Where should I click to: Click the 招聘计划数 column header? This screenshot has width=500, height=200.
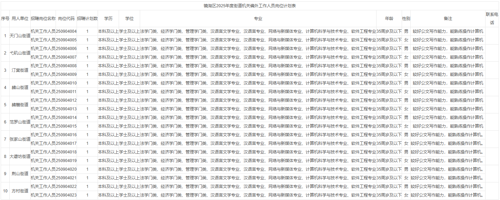coord(87,18)
